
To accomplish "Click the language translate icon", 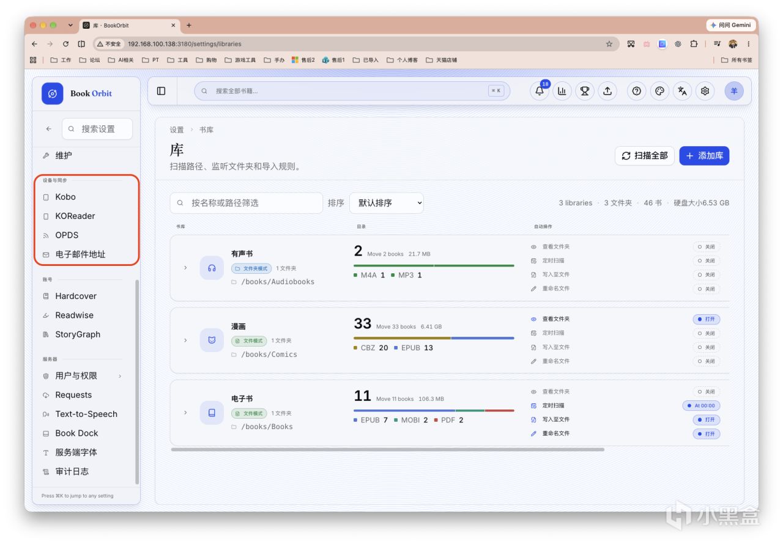I will [x=682, y=91].
